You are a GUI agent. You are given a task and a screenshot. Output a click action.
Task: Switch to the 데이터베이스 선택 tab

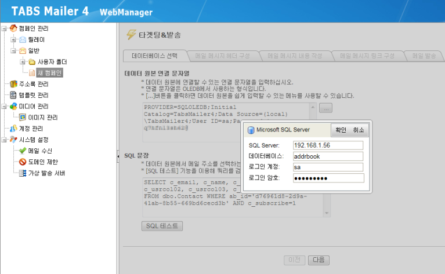[155, 56]
